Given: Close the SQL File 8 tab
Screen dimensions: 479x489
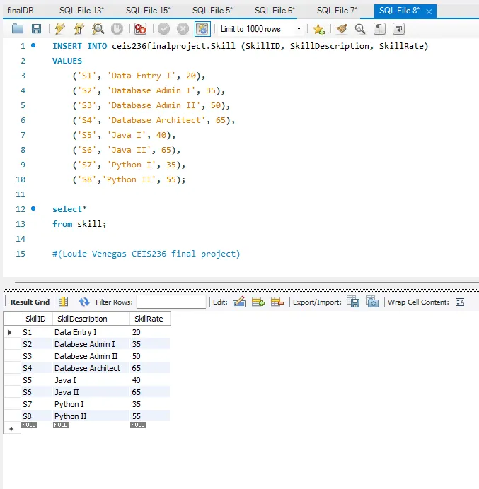Looking at the screenshot, I should point(429,11).
